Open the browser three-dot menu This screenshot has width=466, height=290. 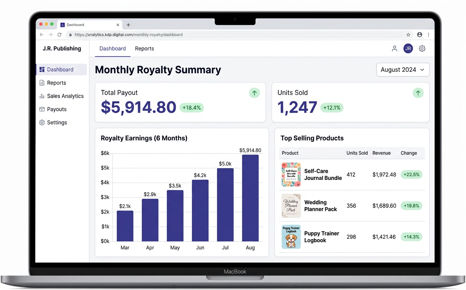(428, 35)
